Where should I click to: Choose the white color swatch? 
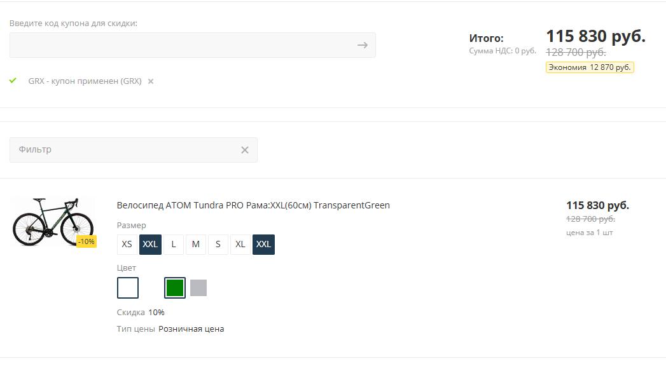tap(128, 288)
